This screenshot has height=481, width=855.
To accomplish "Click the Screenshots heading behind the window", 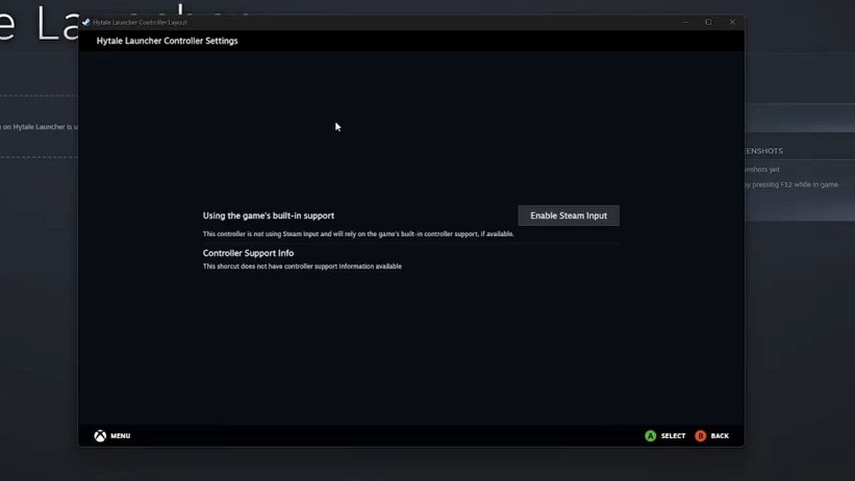I will pyautogui.click(x=763, y=151).
